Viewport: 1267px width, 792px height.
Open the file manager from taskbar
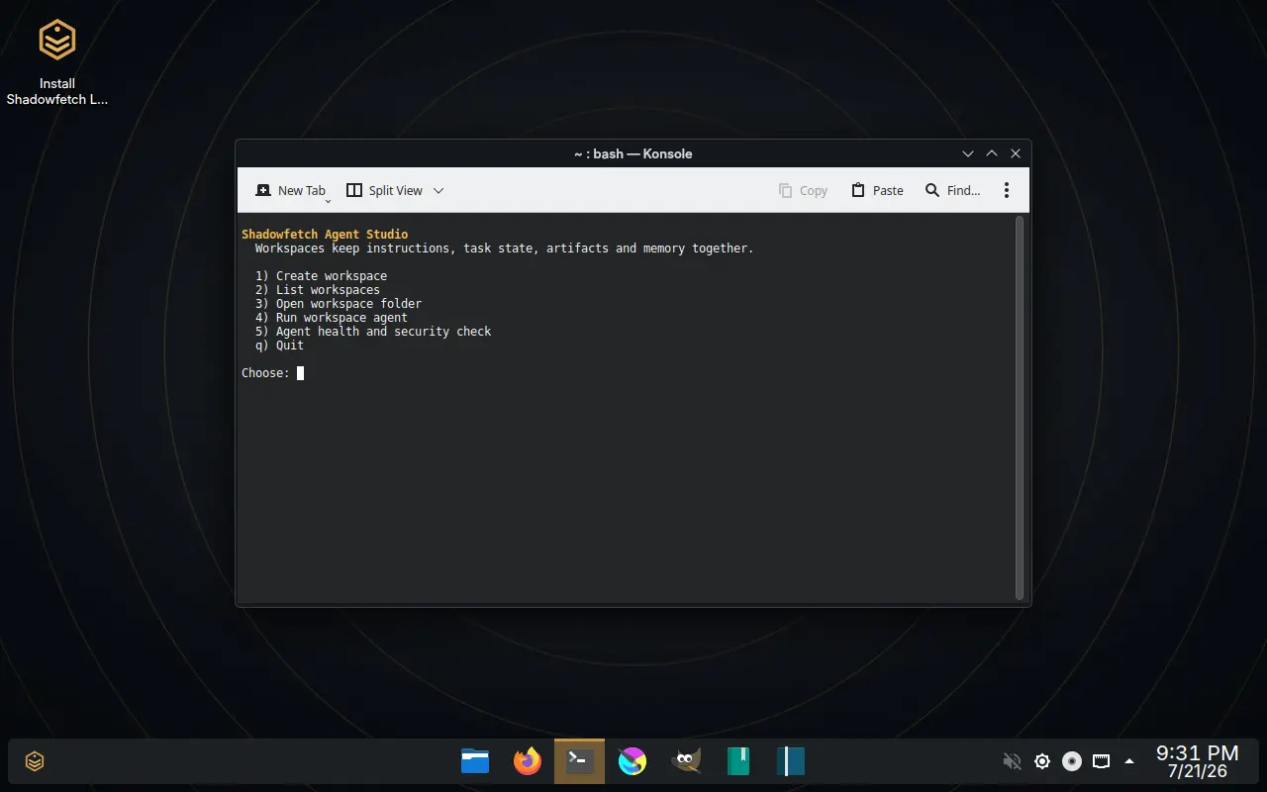click(x=475, y=761)
